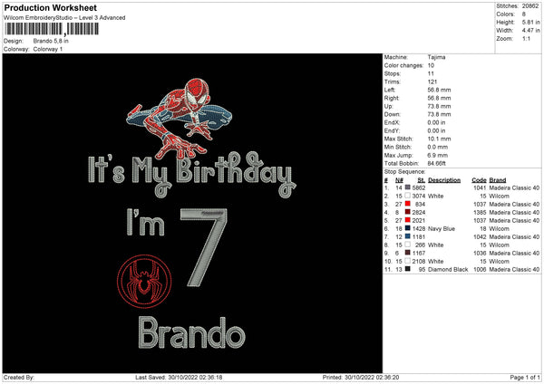Click the design barcode
The image size is (544, 384).
tap(52, 29)
